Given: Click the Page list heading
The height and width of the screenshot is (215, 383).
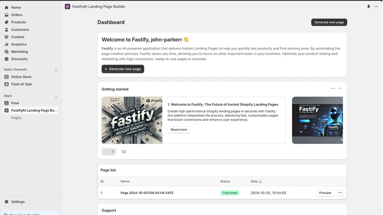Looking at the screenshot, I should click(108, 170).
